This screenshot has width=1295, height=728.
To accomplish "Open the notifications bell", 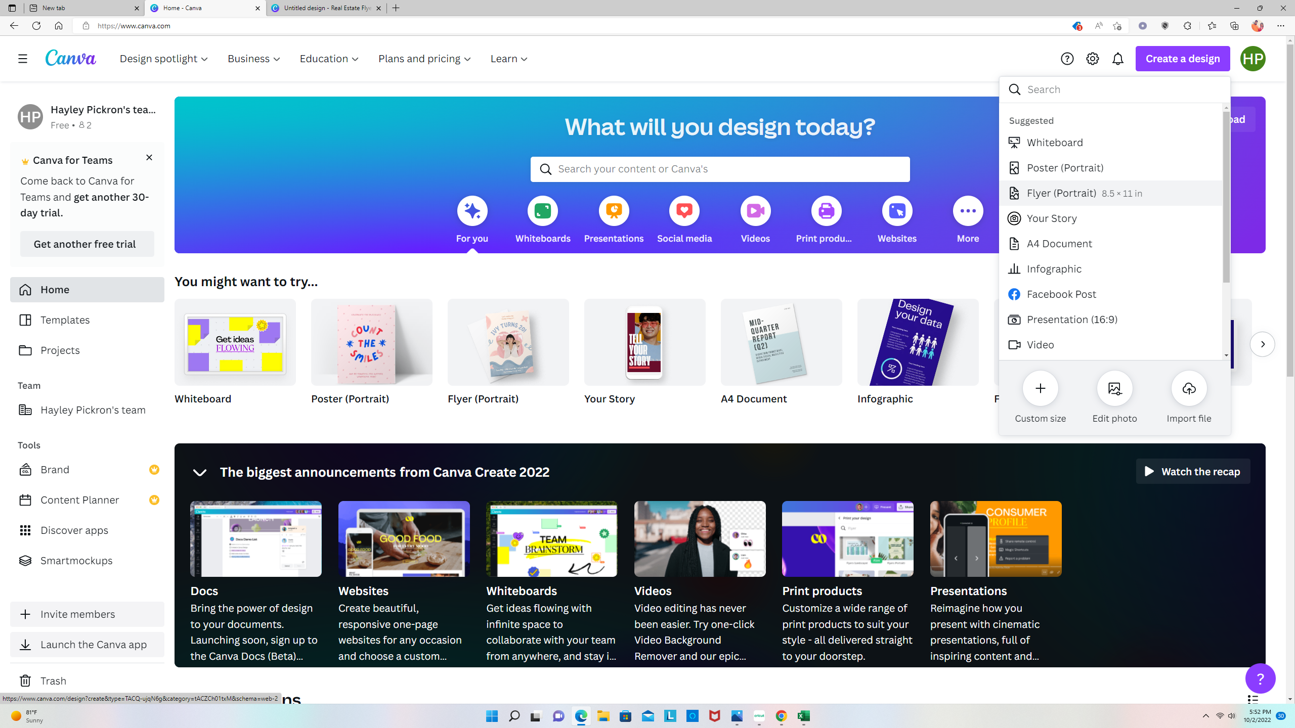I will pyautogui.click(x=1117, y=58).
